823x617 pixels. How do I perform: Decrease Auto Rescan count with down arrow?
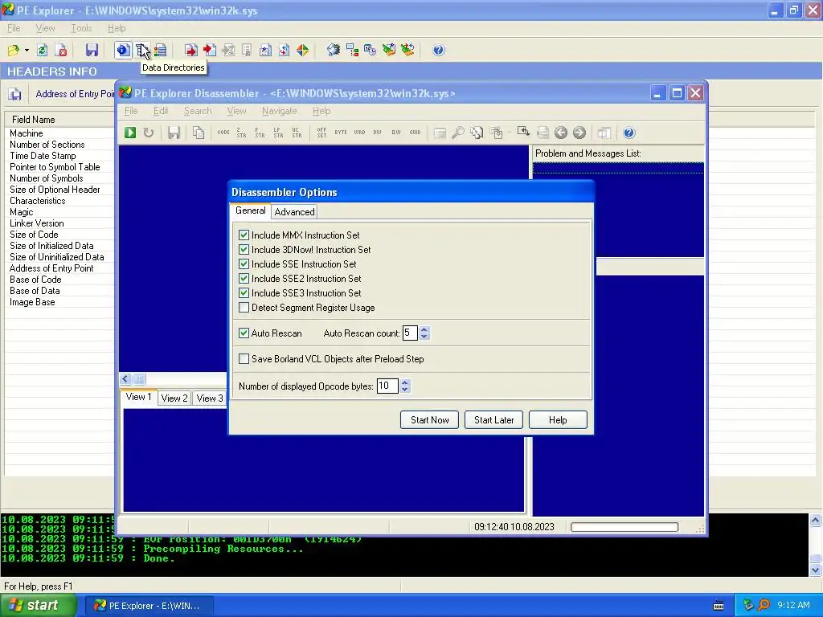point(424,337)
